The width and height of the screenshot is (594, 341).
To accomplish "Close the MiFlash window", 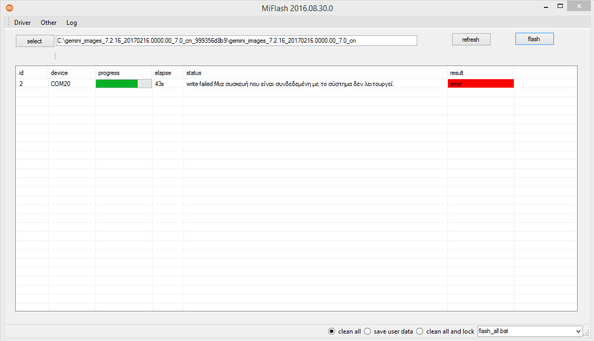I will pyautogui.click(x=579, y=6).
